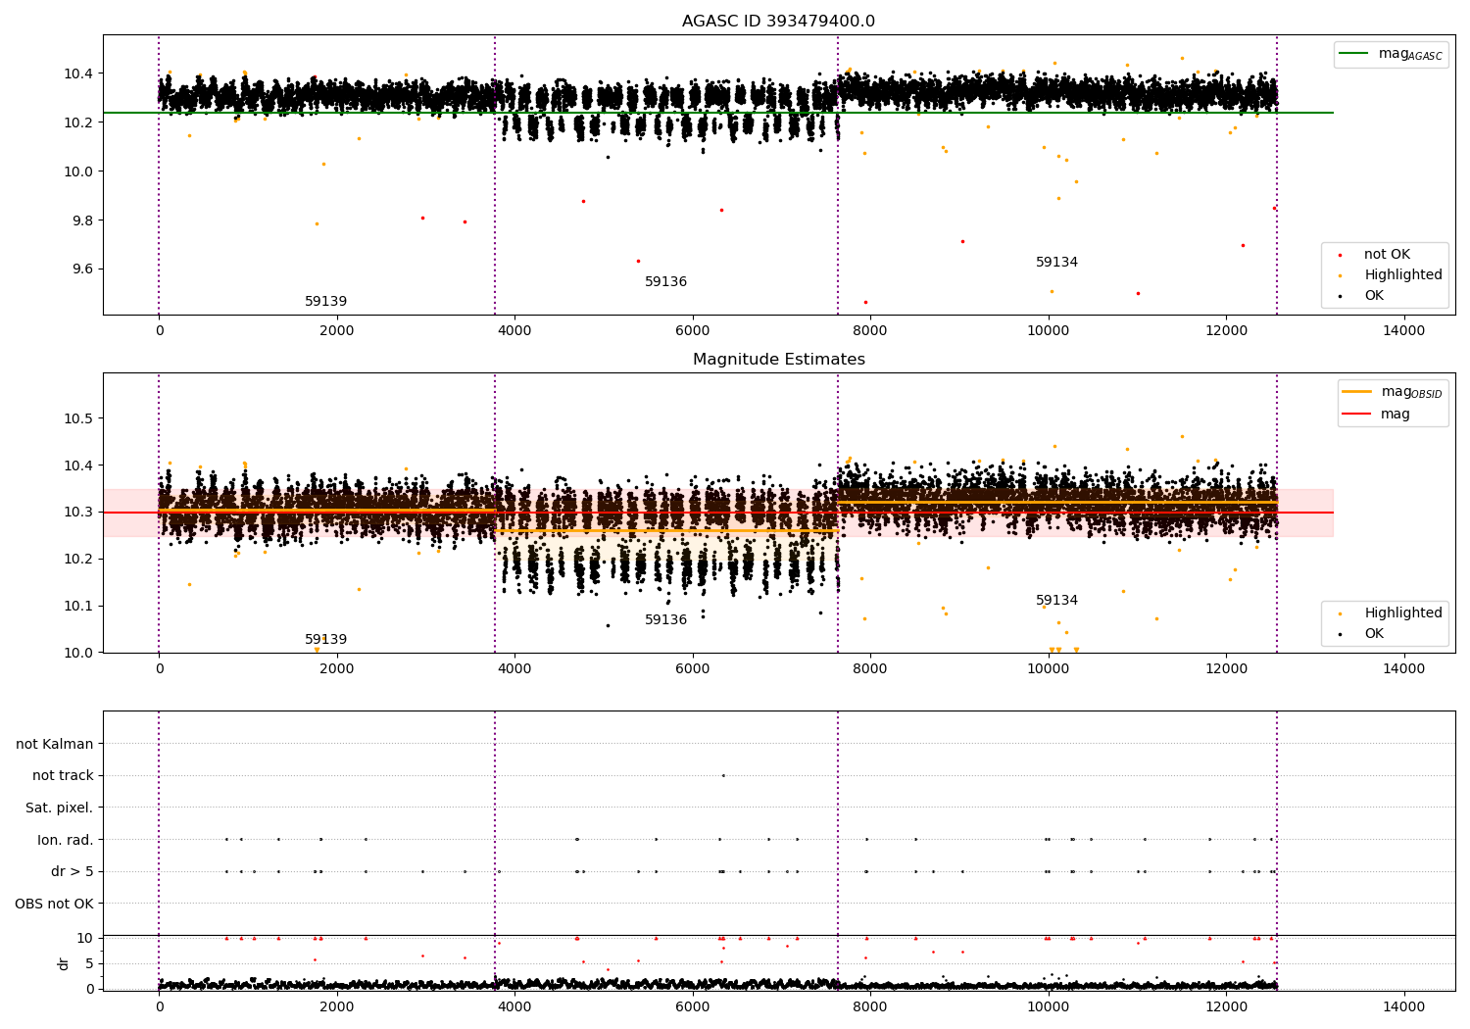Click the red 'mag' legend line
This screenshot has height=1029, width=1470.
[x=1357, y=415]
